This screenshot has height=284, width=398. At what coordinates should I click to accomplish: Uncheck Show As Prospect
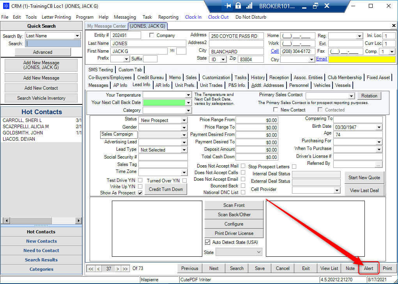140,193
